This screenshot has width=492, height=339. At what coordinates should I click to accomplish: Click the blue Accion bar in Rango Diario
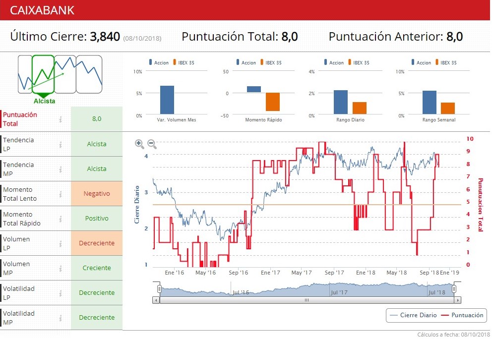(340, 102)
